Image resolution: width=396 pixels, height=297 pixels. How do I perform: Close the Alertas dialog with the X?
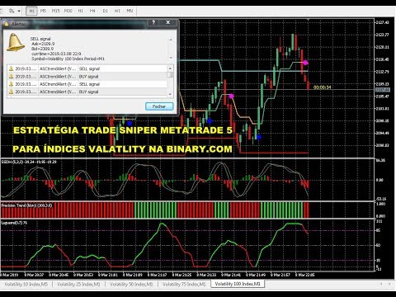(168, 22)
